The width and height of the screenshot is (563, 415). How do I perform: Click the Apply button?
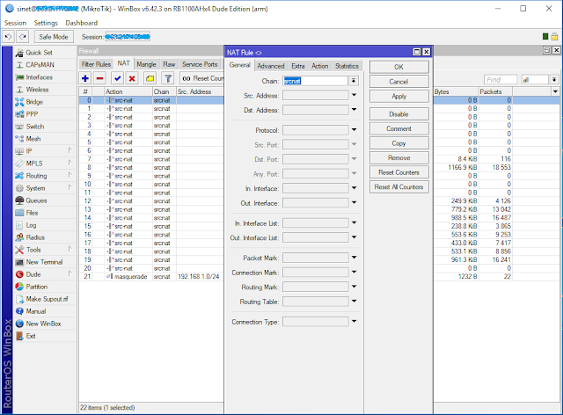[x=398, y=96]
